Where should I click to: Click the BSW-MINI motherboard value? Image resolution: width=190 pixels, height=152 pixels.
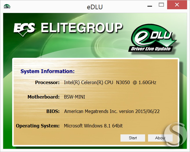[74, 97]
